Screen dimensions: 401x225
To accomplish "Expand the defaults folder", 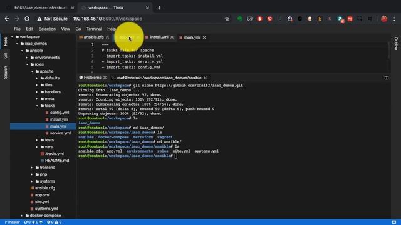I will (37, 78).
